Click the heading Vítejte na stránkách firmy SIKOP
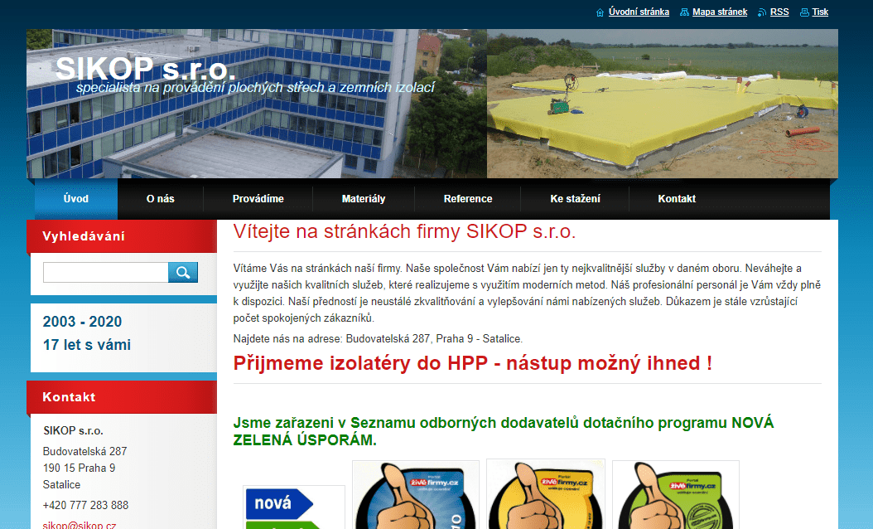The height and width of the screenshot is (529, 873). (404, 231)
